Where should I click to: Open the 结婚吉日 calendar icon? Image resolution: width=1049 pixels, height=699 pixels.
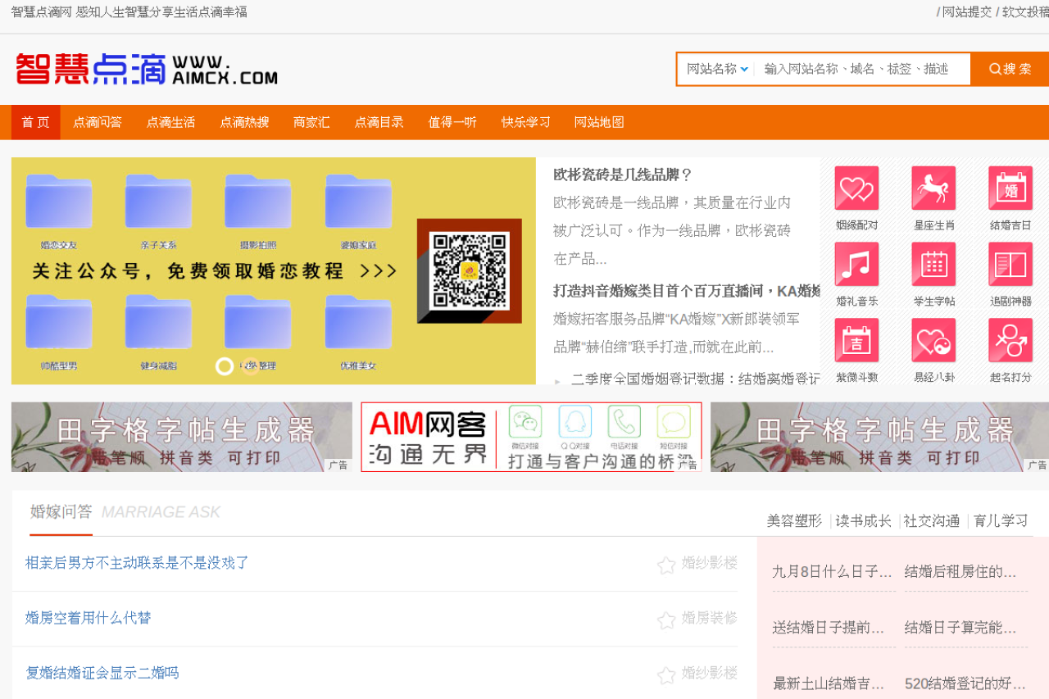(1010, 188)
